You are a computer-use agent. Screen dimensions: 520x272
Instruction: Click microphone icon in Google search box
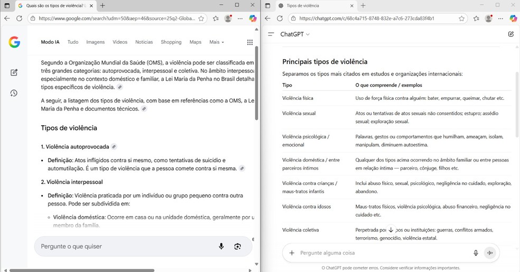tap(221, 246)
